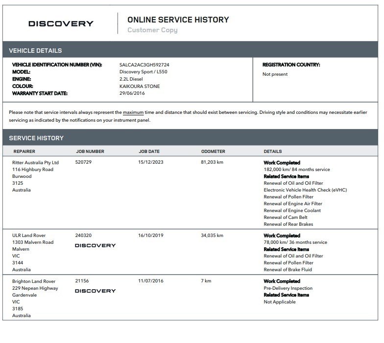Click the VIN number SALCA2AC3GH592724
The image size is (384, 343).
coord(144,64)
